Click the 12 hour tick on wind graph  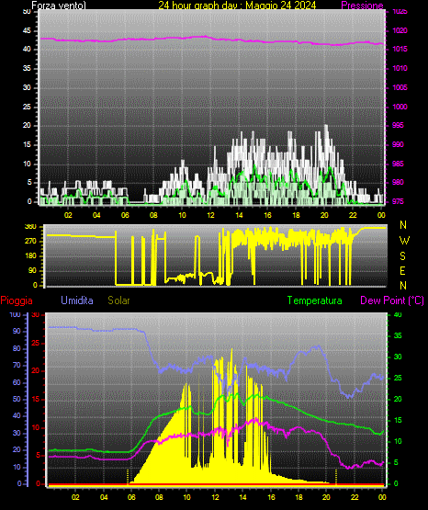point(210,215)
